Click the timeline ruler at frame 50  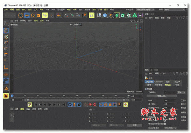76,96
